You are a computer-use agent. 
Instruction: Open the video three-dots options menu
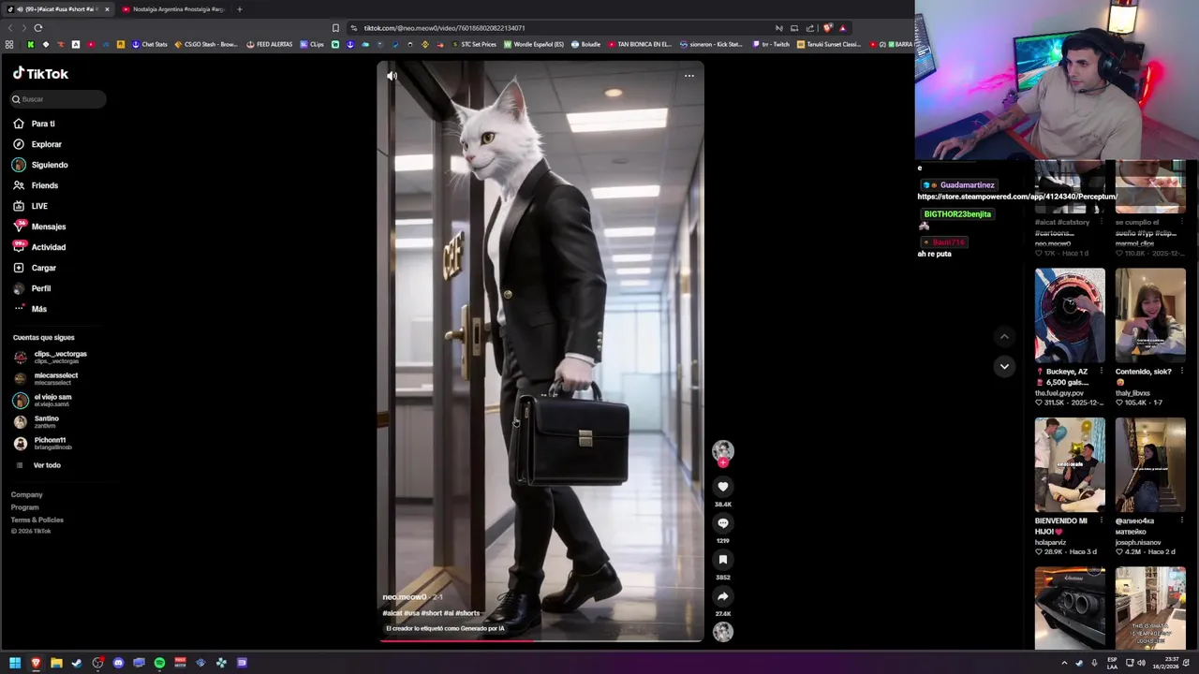[x=688, y=76]
